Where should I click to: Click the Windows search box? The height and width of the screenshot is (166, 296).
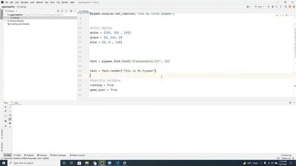(x=34, y=163)
